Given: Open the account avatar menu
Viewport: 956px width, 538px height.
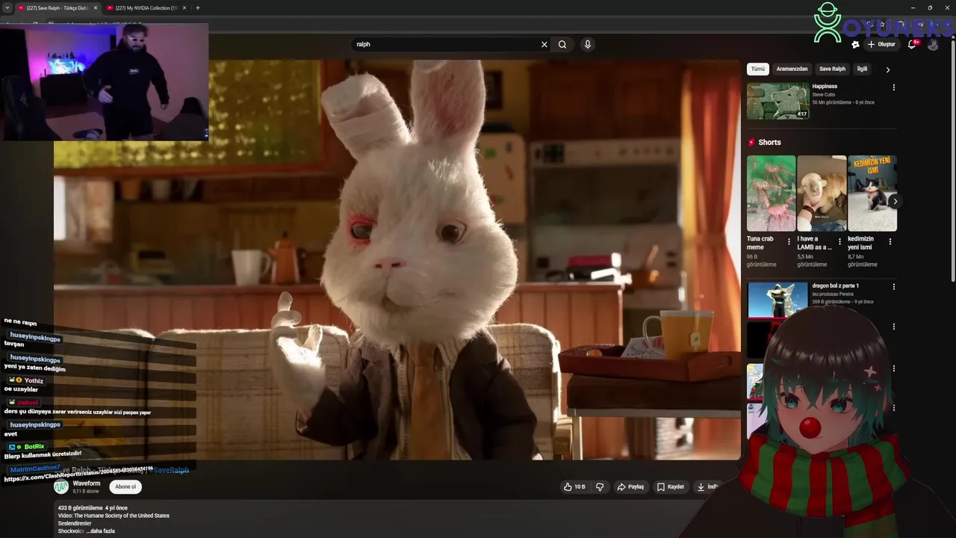Looking at the screenshot, I should [x=933, y=45].
